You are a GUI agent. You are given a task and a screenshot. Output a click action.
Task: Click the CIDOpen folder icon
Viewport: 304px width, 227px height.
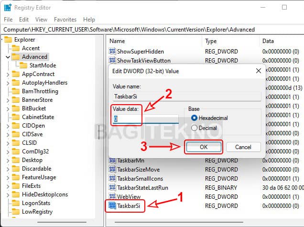coord(16,126)
